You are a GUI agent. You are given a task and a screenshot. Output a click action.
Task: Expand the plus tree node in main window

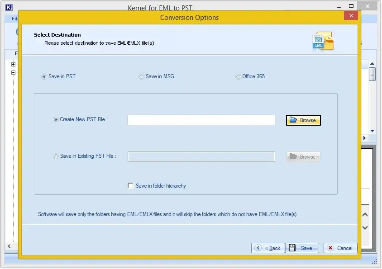(14, 65)
